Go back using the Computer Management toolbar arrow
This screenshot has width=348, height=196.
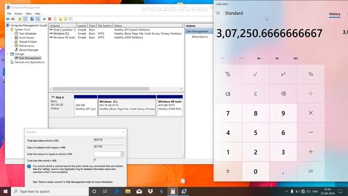click(8, 19)
